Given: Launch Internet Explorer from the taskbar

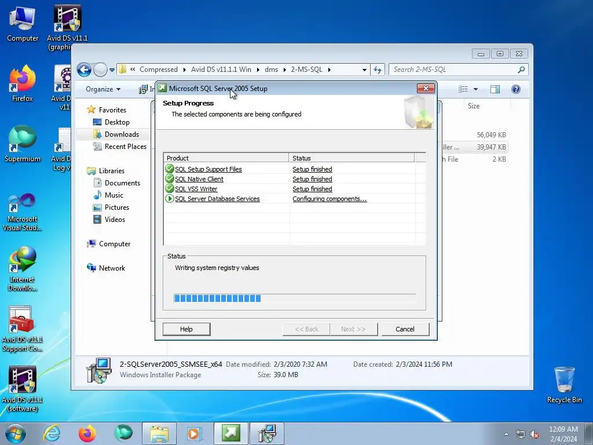Looking at the screenshot, I should pyautogui.click(x=52, y=433).
